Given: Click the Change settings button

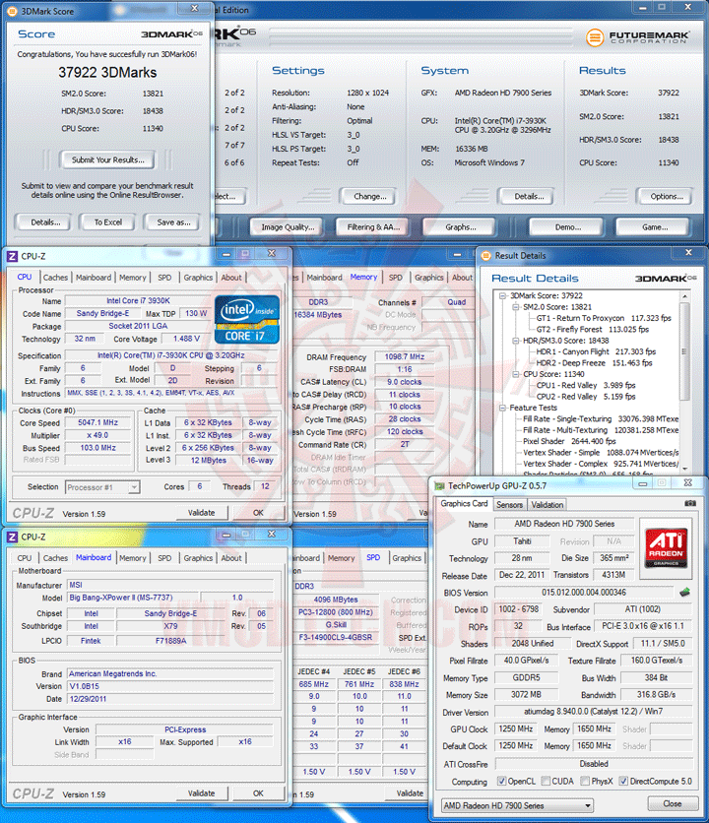Looking at the screenshot, I should click(x=369, y=196).
